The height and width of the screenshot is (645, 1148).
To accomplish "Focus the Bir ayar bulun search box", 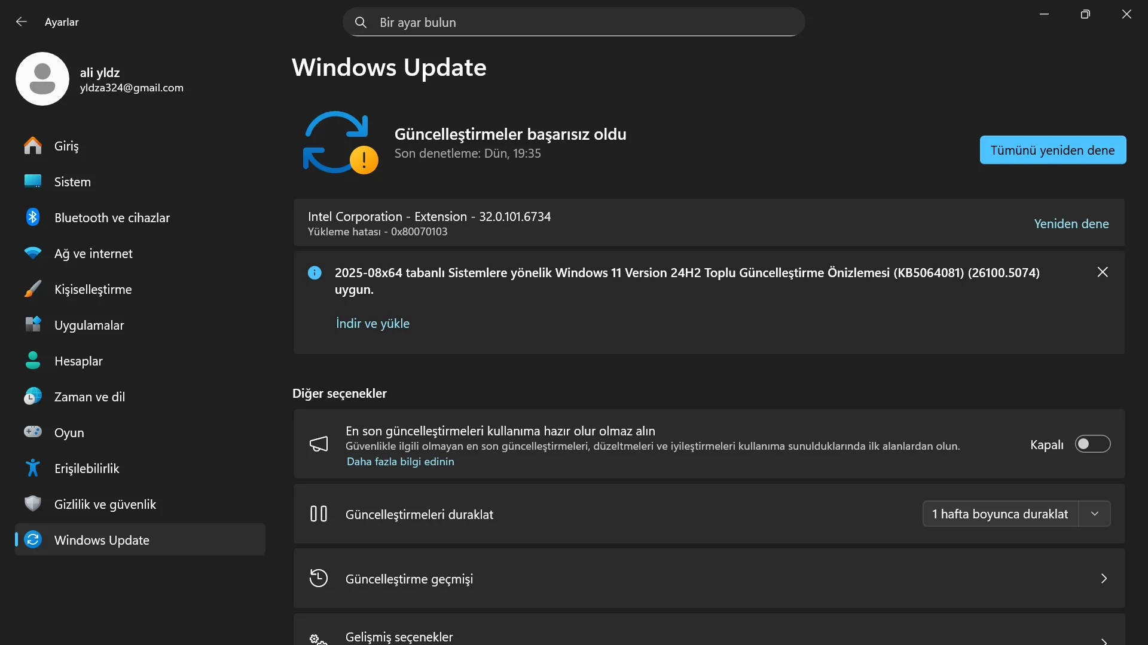I will coord(573,22).
